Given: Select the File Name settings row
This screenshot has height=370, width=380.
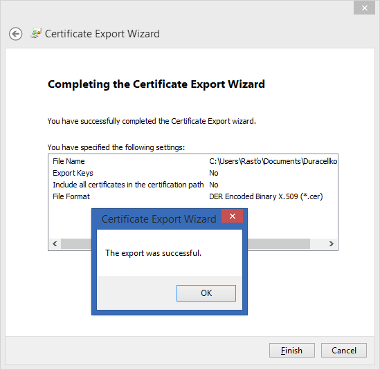Looking at the screenshot, I should 193,161.
